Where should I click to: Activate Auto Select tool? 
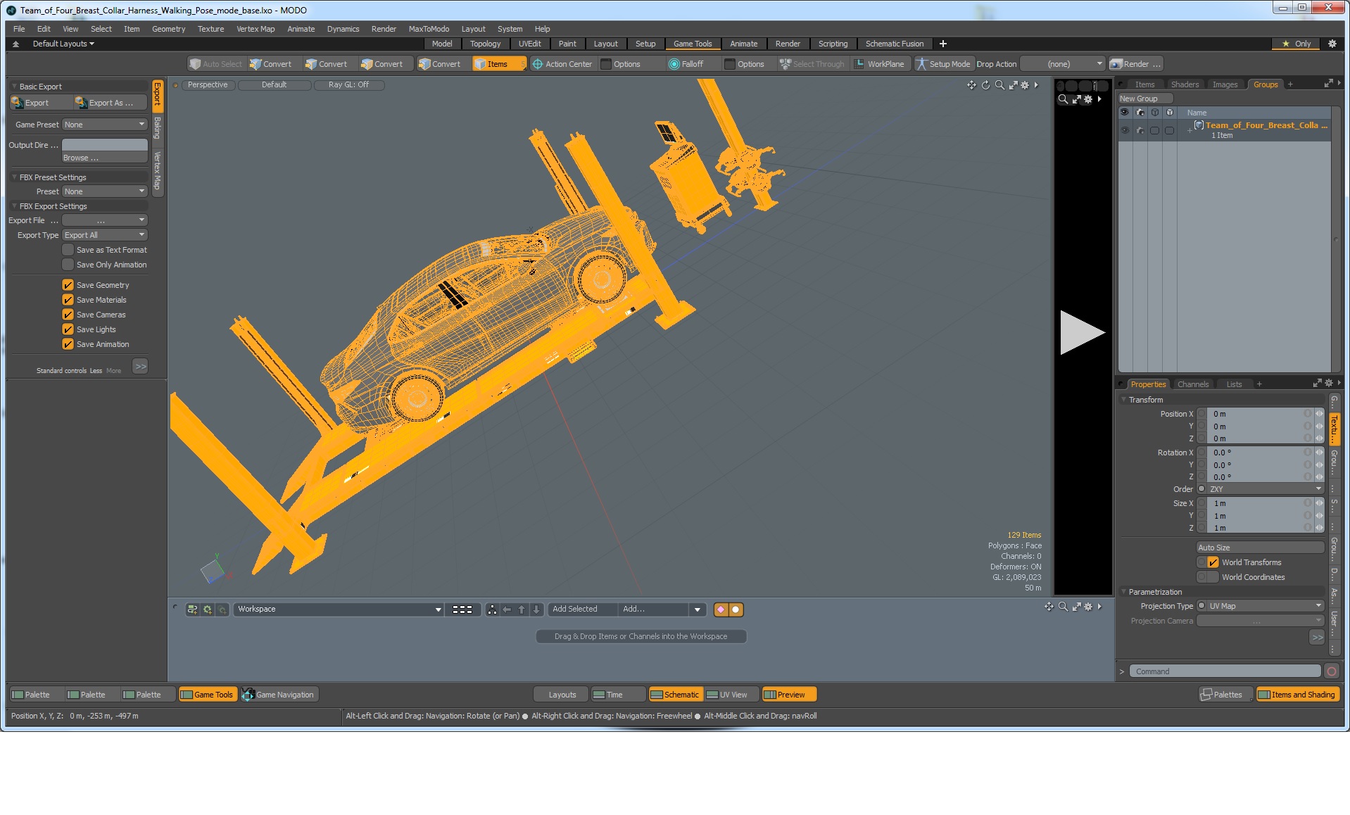pyautogui.click(x=216, y=64)
